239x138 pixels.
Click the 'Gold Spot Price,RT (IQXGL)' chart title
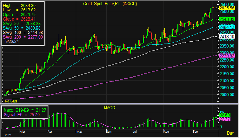point(110,4)
